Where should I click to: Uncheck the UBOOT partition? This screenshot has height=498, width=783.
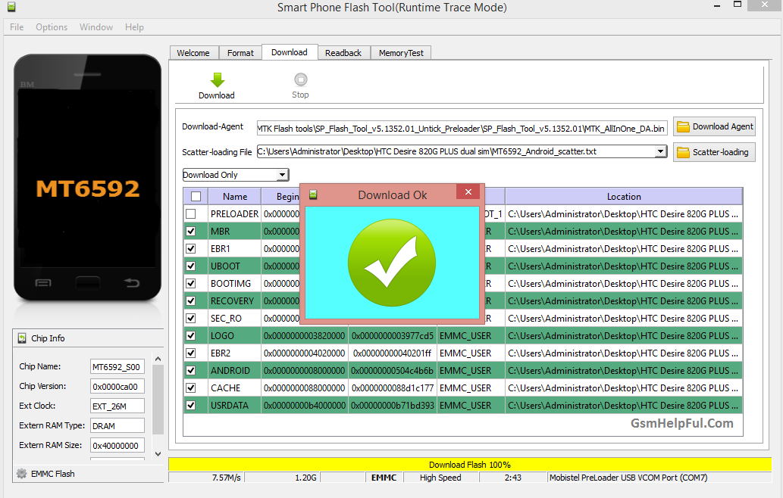(x=191, y=266)
